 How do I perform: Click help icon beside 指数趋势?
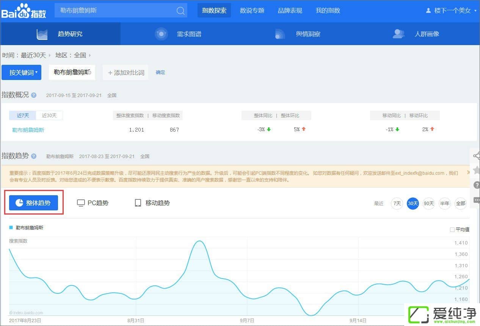click(x=34, y=156)
